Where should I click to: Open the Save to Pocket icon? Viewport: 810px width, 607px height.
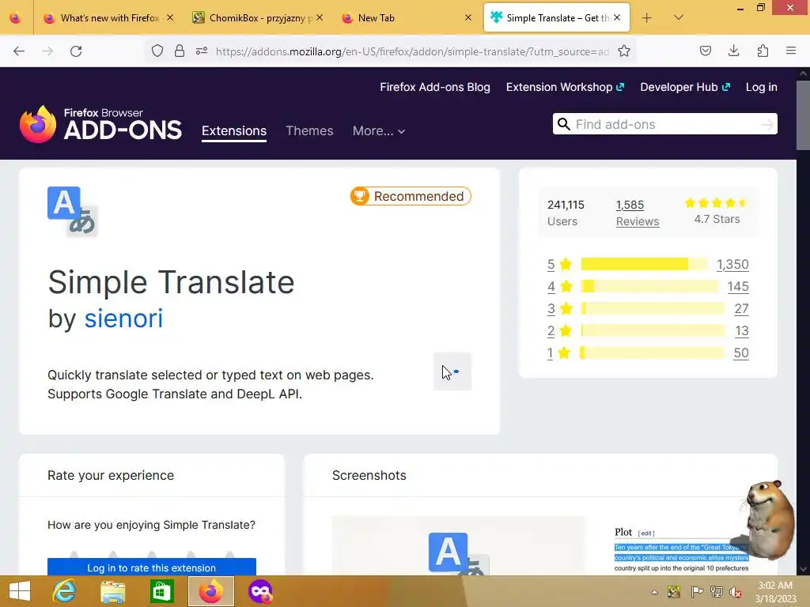tap(705, 51)
